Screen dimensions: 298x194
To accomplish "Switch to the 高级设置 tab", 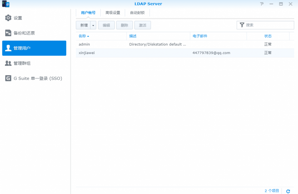I will pyautogui.click(x=113, y=13).
